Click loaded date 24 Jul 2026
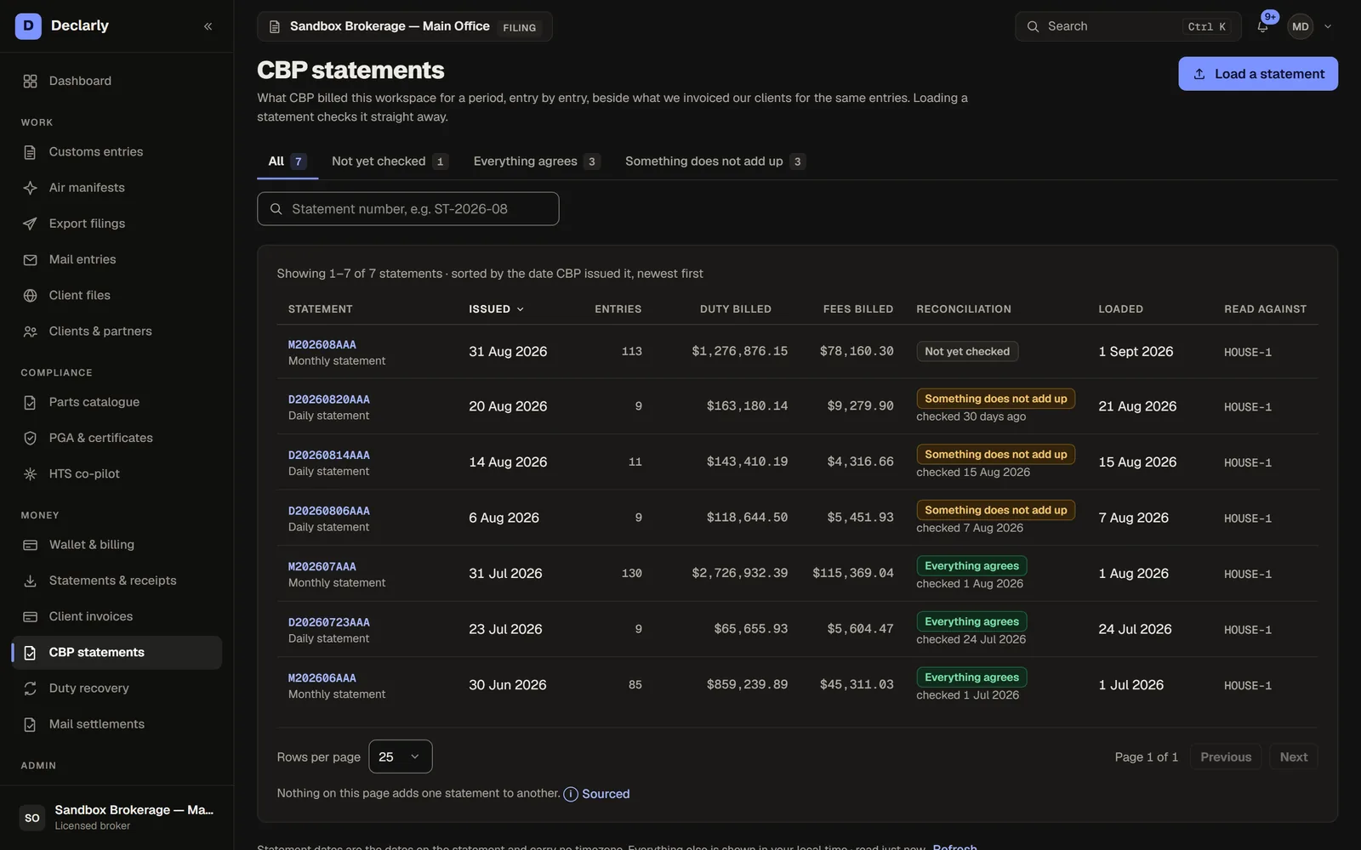Screen dimensions: 1361x850 click(x=1135, y=630)
